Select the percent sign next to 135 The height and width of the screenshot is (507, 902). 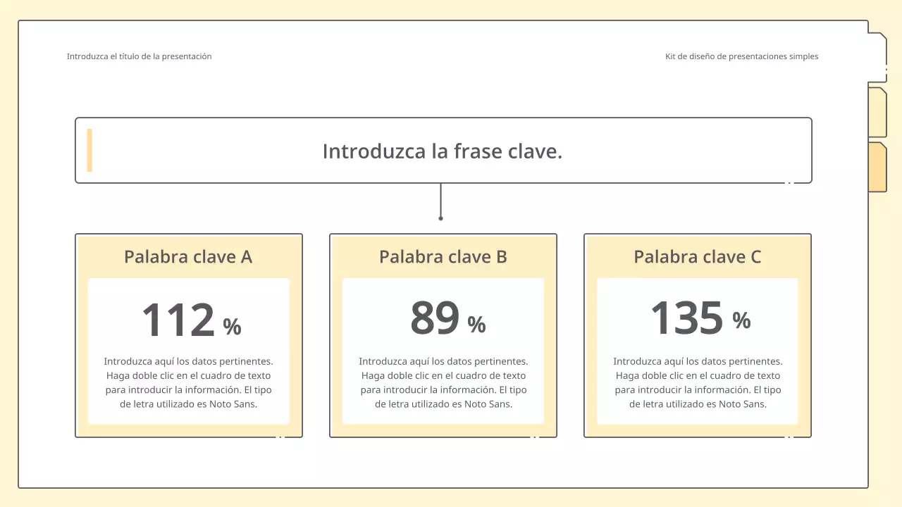pos(741,320)
